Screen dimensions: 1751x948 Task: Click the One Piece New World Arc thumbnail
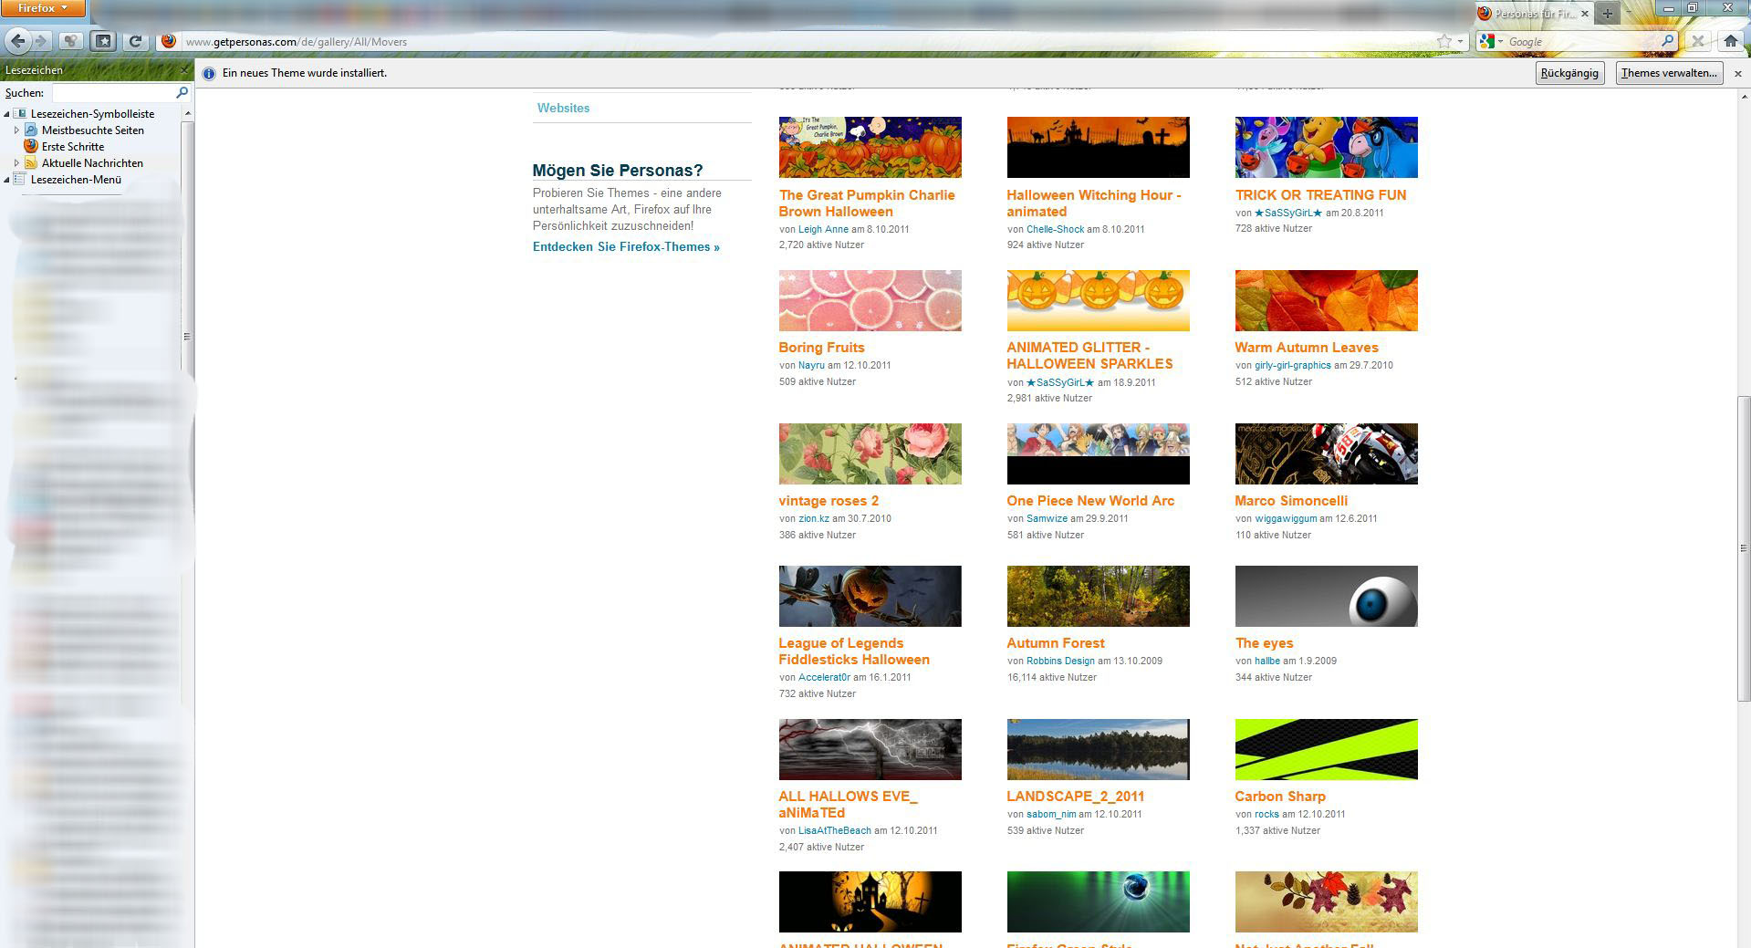coord(1098,453)
